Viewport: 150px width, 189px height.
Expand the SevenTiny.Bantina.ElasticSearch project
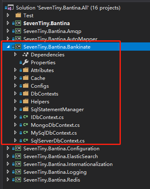click(x=8, y=156)
